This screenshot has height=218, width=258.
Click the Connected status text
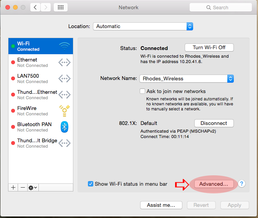click(x=154, y=48)
